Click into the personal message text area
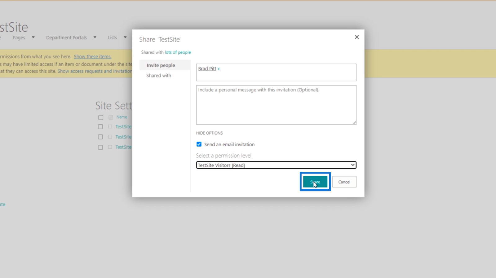This screenshot has height=278, width=496. pyautogui.click(x=276, y=105)
